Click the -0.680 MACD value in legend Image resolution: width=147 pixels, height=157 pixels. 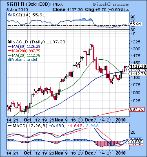[x=56, y=126]
